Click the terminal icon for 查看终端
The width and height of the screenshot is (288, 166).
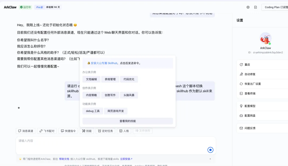(x=241, y=93)
